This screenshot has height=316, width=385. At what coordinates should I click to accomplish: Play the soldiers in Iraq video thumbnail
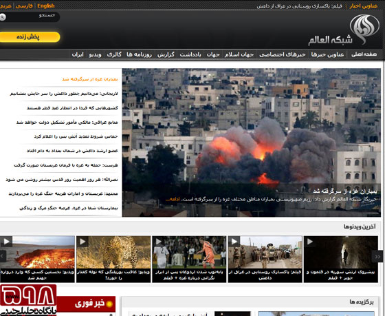[x=265, y=252]
